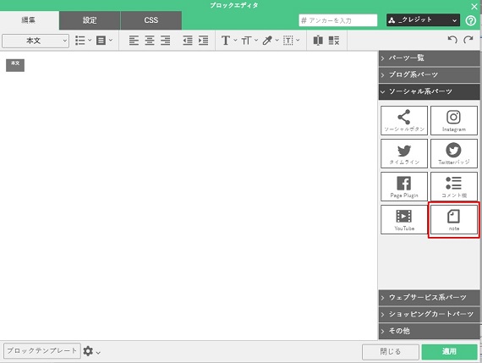The image size is (482, 363).
Task: Click the center align icon
Action: (150, 41)
